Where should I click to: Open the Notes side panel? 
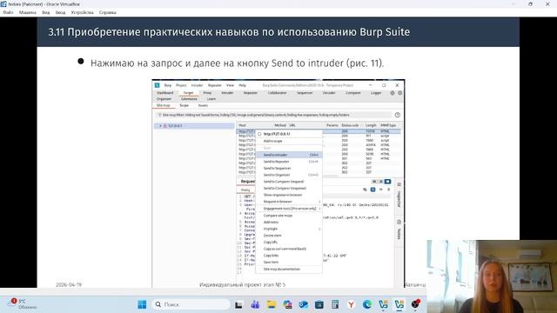point(399,230)
